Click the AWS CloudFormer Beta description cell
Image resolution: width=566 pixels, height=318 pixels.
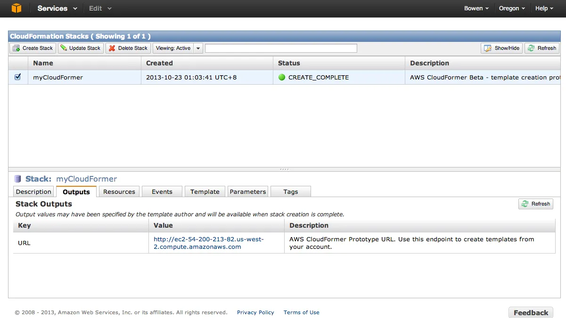pos(483,77)
